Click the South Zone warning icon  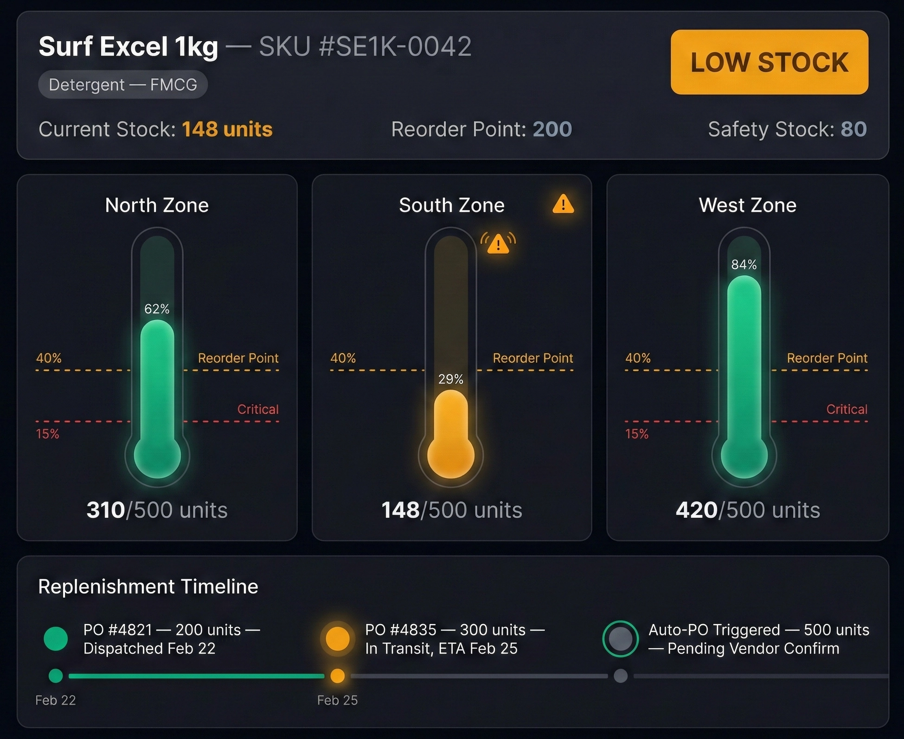click(x=564, y=204)
